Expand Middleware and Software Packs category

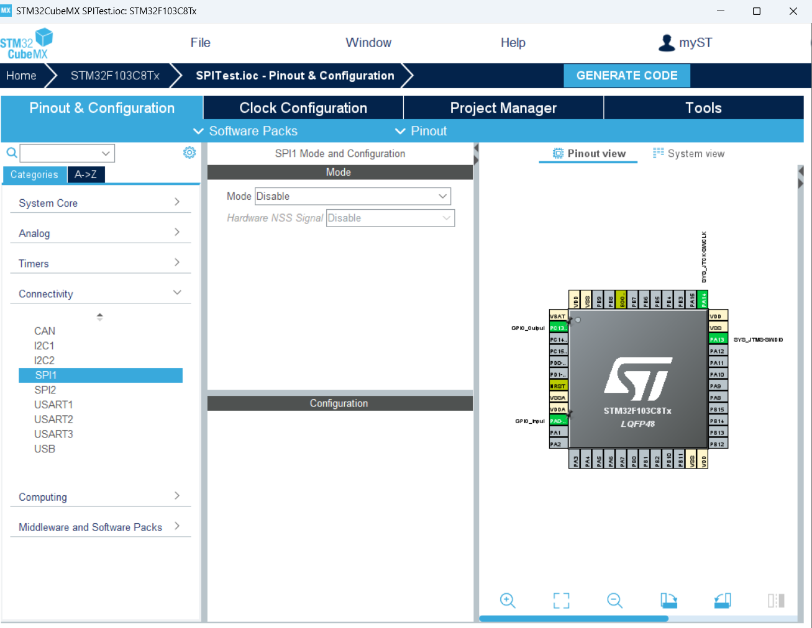pos(100,527)
